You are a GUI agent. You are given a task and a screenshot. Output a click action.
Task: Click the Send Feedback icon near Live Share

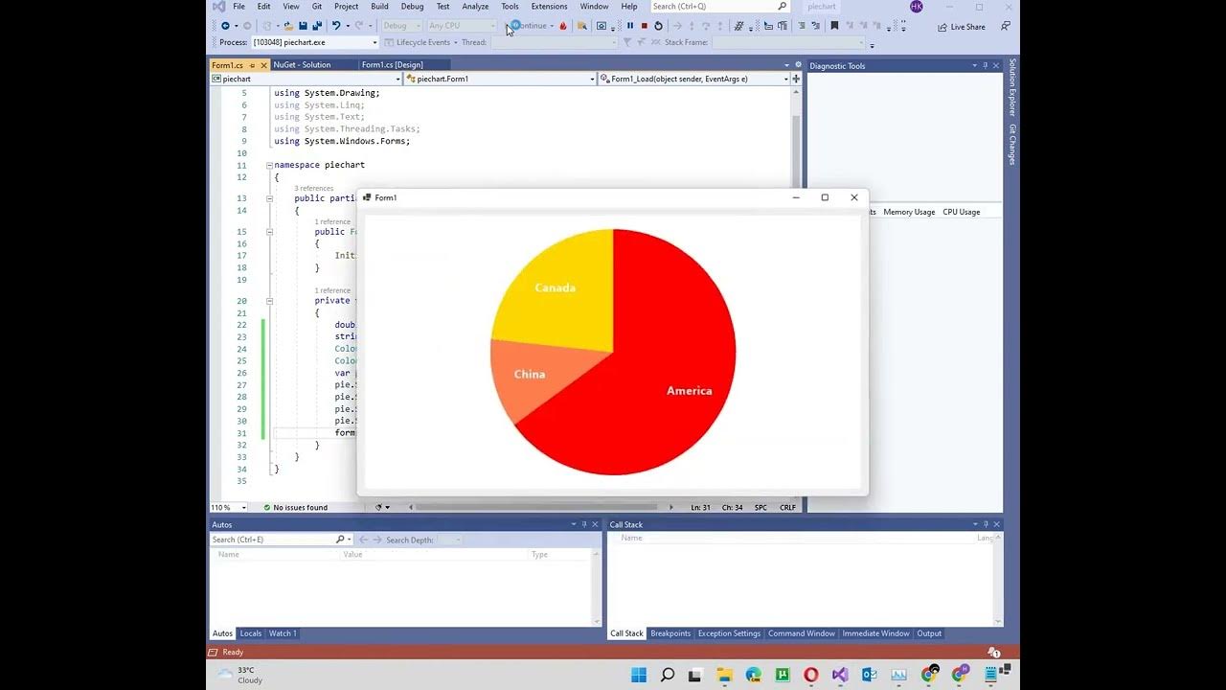[1005, 26]
